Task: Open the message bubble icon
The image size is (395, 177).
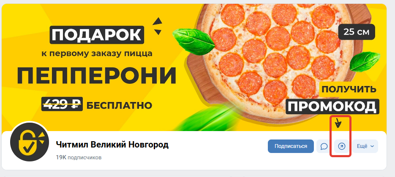Action: pos(324,146)
